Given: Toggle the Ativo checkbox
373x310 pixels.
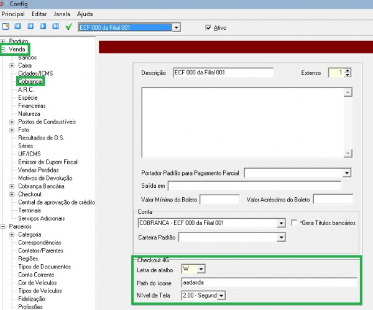Looking at the screenshot, I should coord(208,28).
